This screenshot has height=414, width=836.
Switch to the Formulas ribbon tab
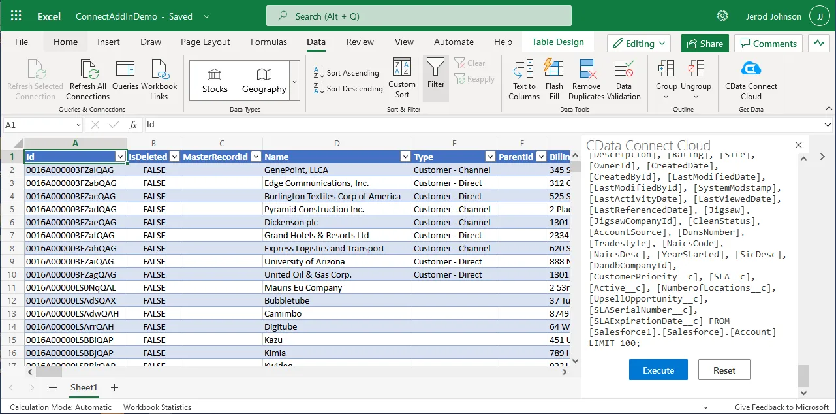point(269,42)
